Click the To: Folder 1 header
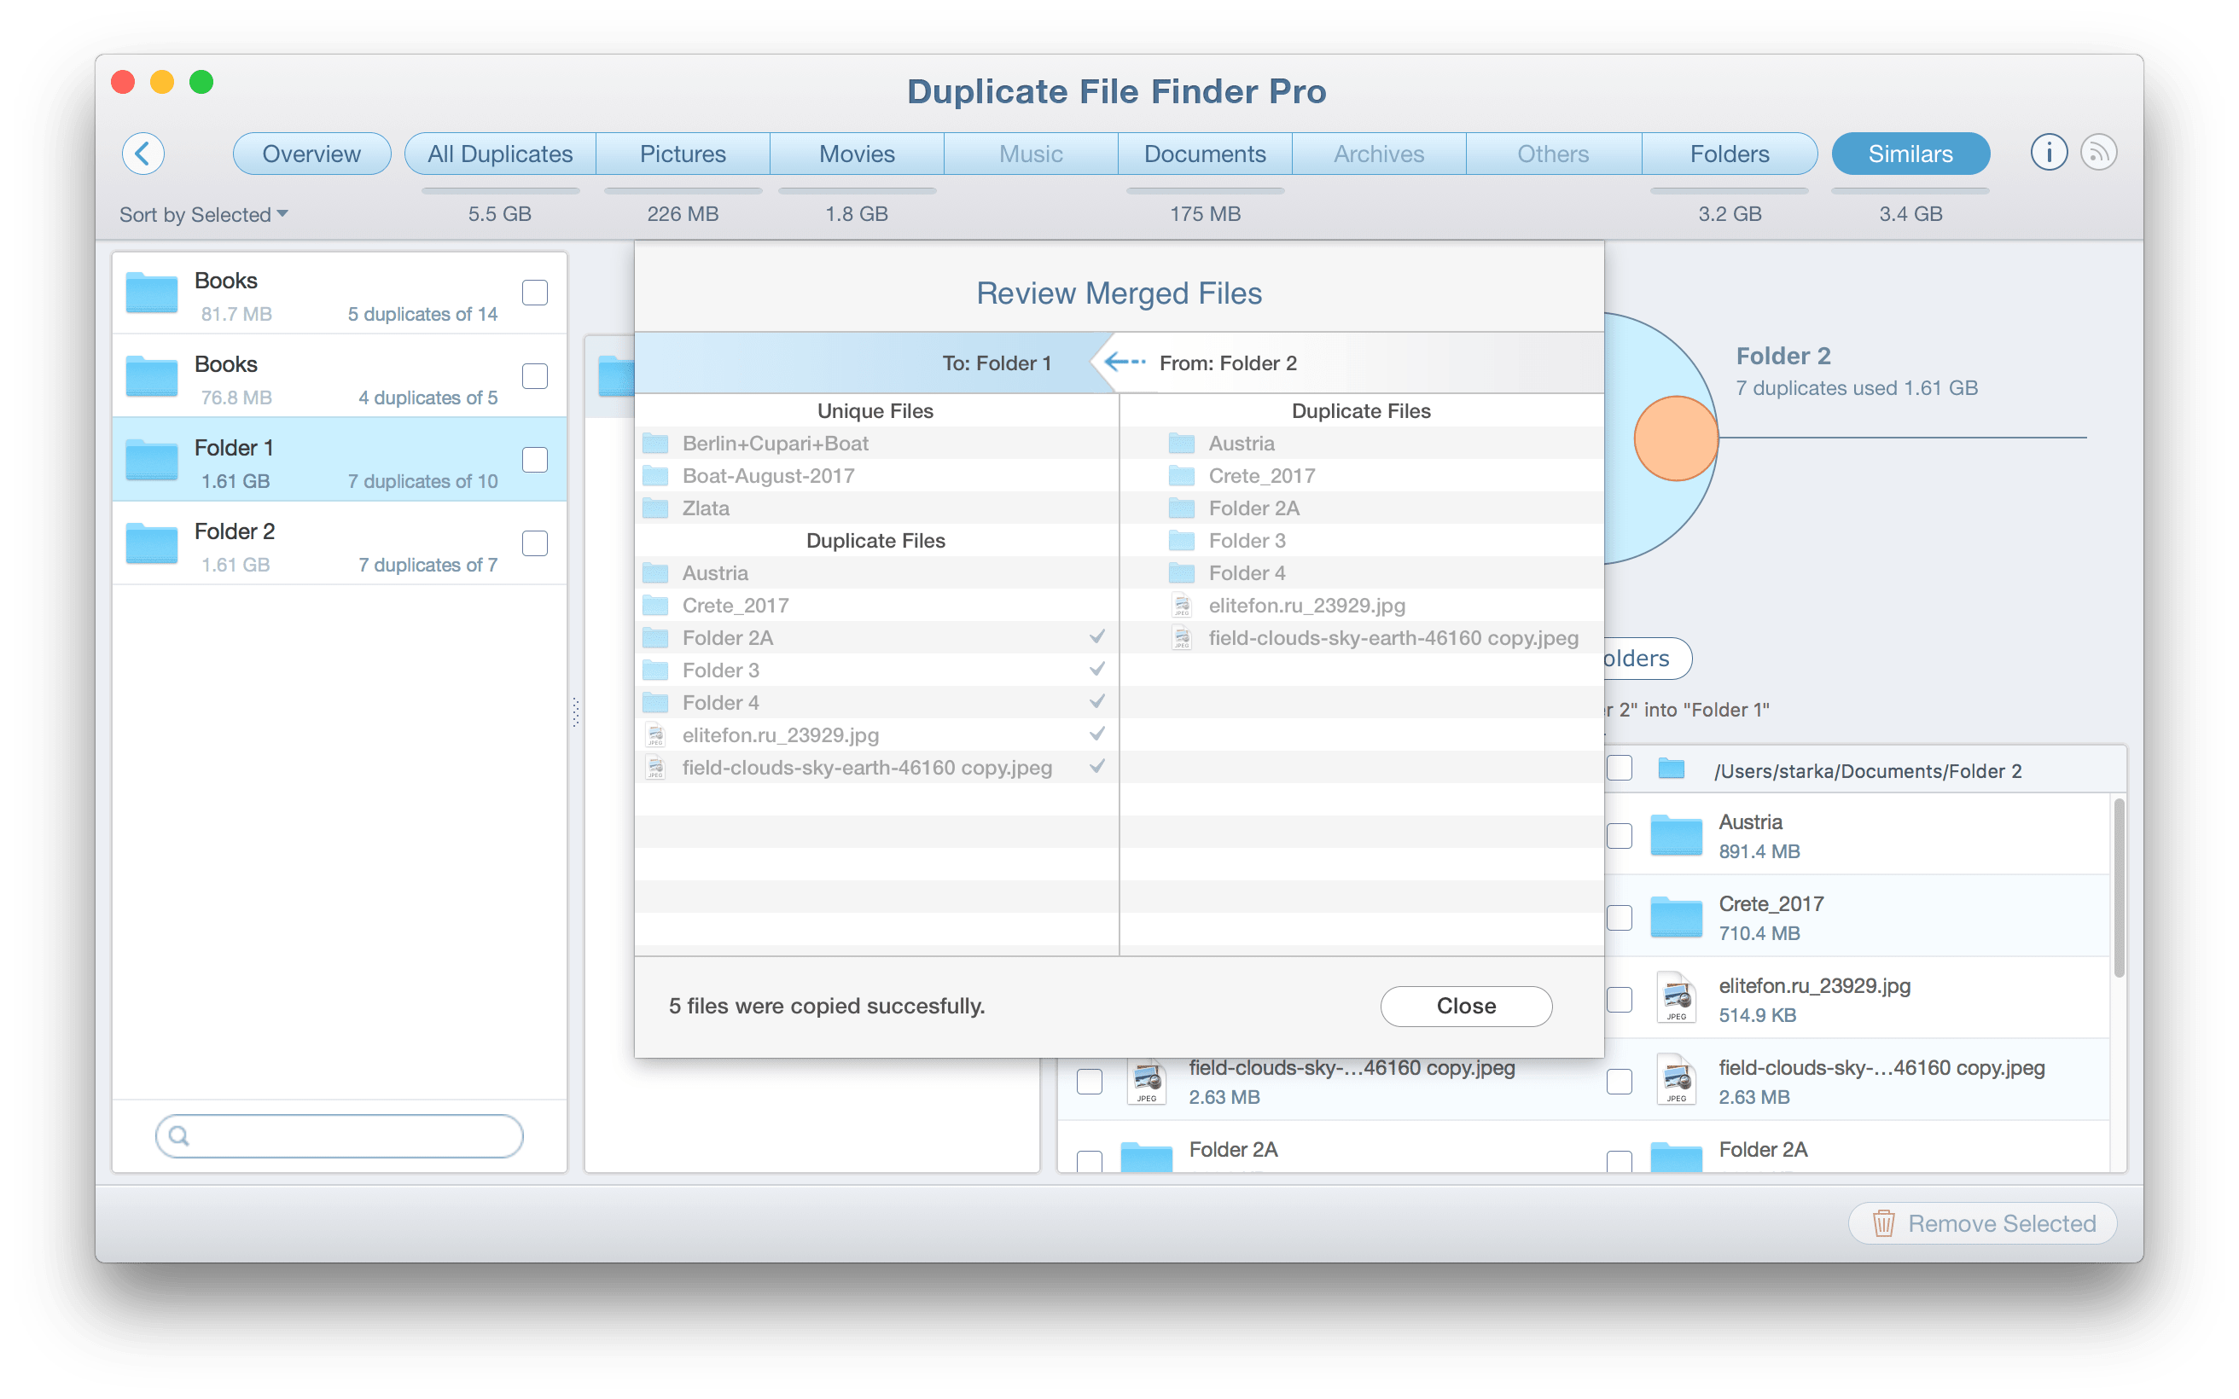The height and width of the screenshot is (1399, 2239). point(997,363)
